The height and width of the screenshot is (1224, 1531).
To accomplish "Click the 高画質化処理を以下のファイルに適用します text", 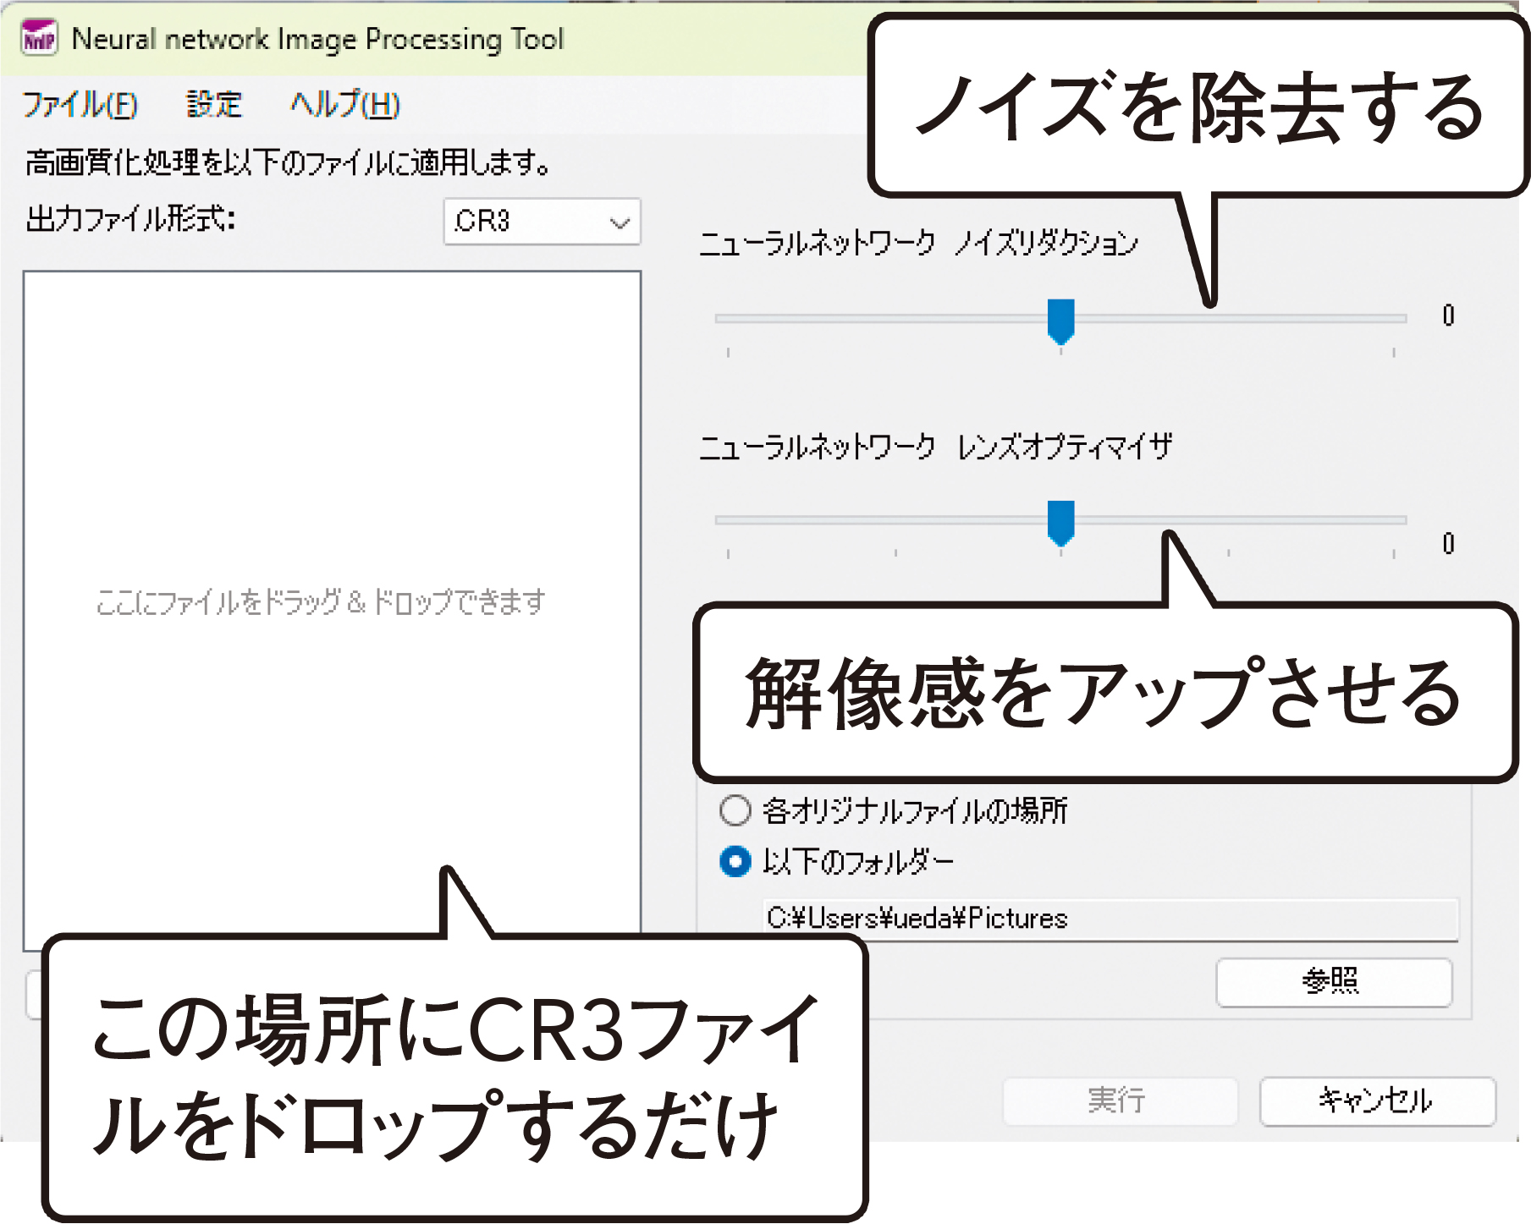I will [288, 162].
